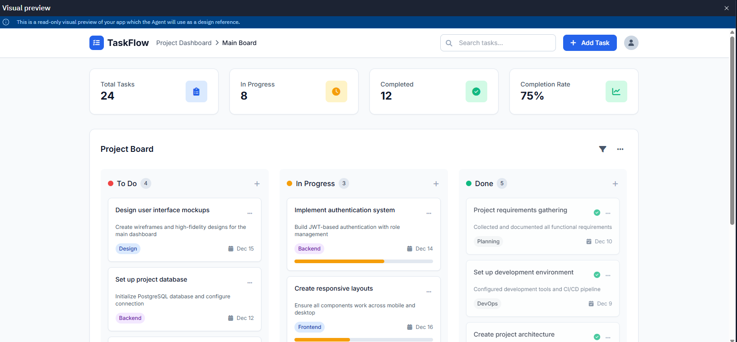Toggle checkmark on Project requirements gathering
Screen dimensions: 737x342
[597, 213]
